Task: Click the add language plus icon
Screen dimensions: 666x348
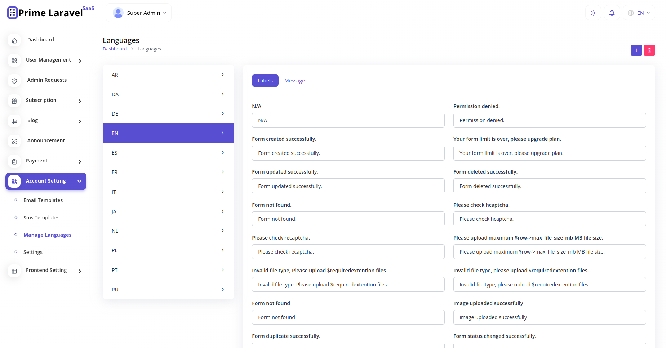Action: click(x=636, y=50)
